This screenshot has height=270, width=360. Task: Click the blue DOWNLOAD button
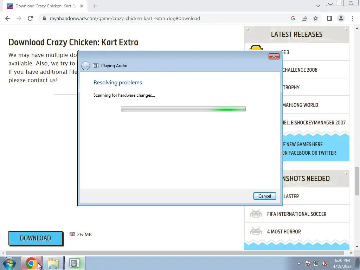(x=36, y=238)
